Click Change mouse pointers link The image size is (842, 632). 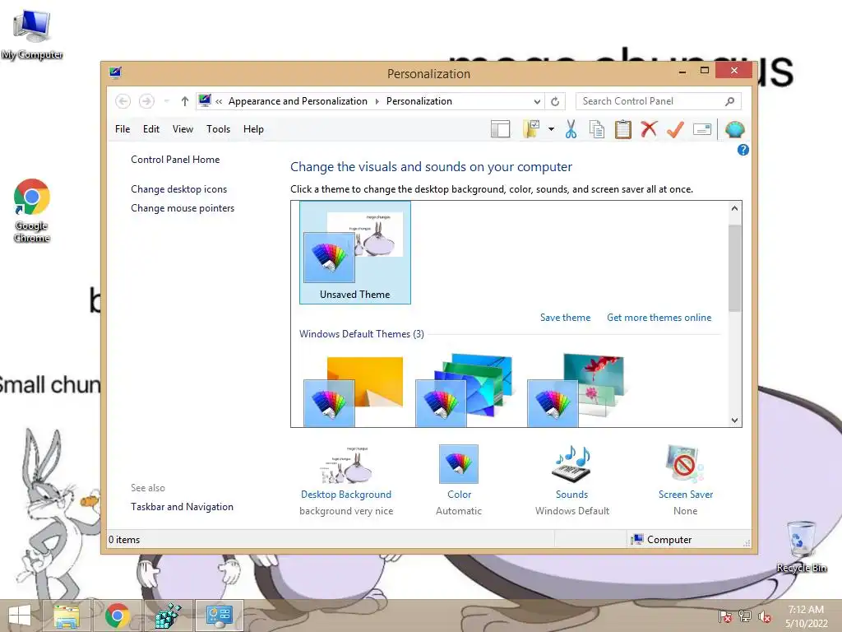tap(183, 208)
